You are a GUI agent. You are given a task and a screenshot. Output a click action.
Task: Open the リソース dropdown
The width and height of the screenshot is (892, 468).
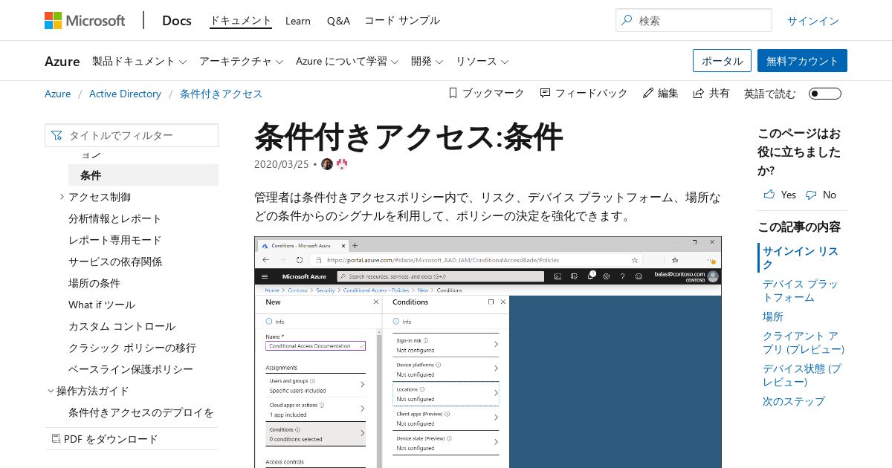click(x=482, y=61)
